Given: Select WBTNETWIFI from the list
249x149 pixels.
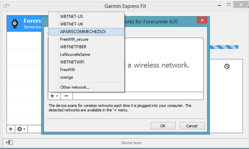Looking at the screenshot, I should point(86,62).
